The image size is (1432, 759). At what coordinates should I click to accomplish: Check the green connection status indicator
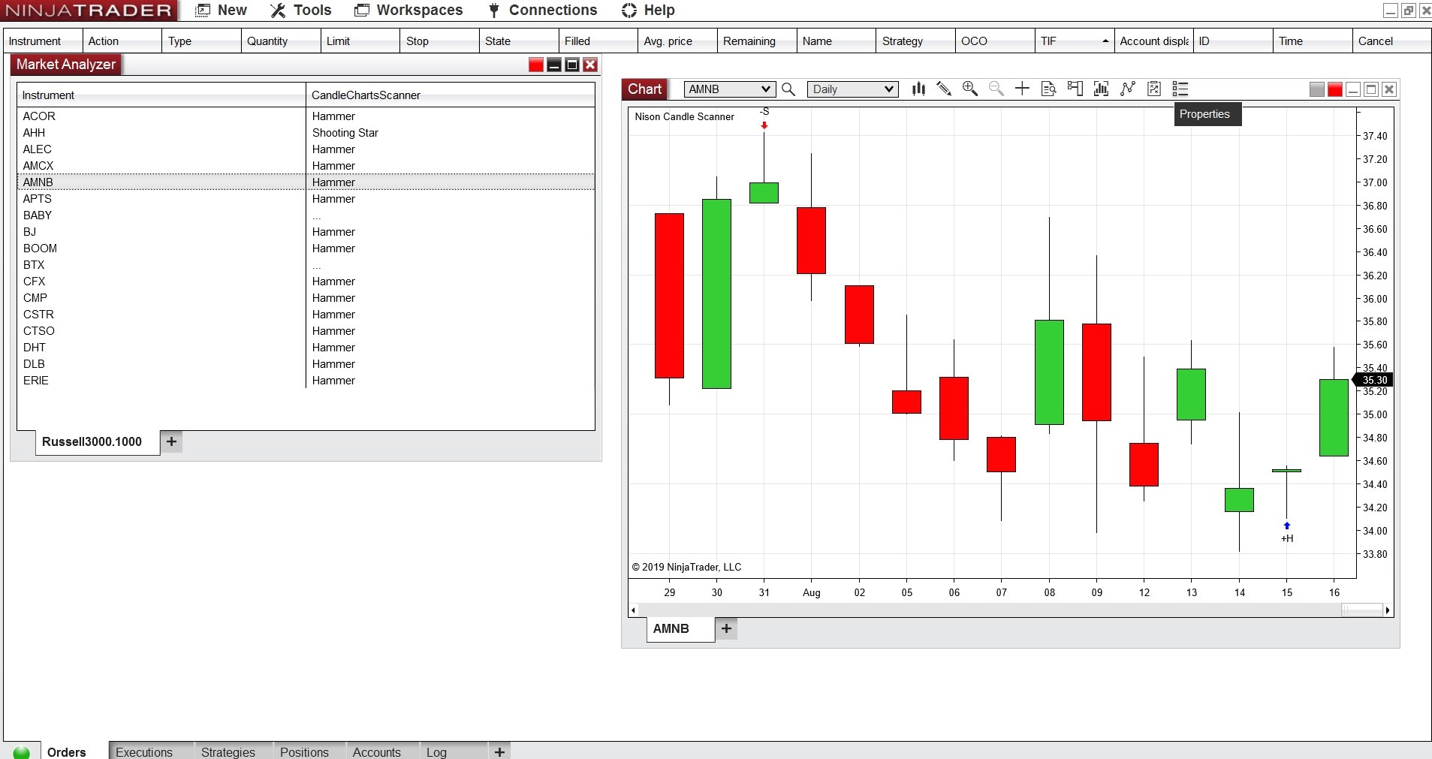pos(22,752)
